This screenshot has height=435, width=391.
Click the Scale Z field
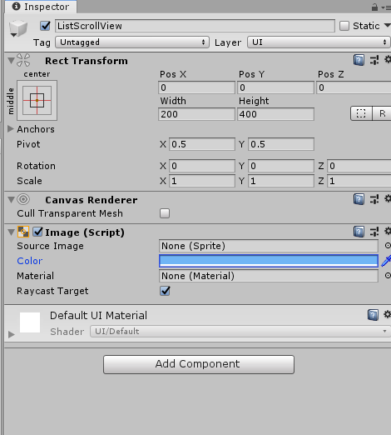point(359,181)
